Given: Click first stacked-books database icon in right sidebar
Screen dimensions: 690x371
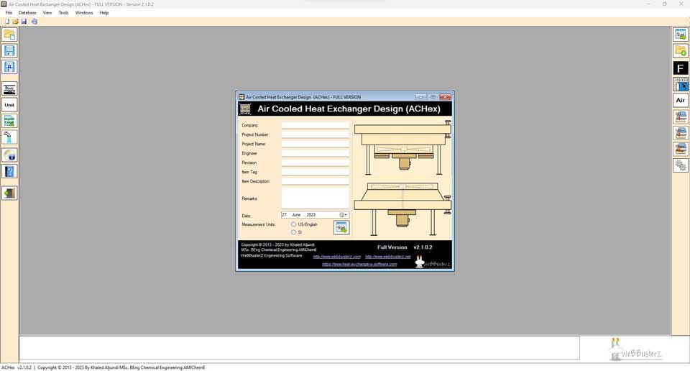Looking at the screenshot, I should (681, 116).
